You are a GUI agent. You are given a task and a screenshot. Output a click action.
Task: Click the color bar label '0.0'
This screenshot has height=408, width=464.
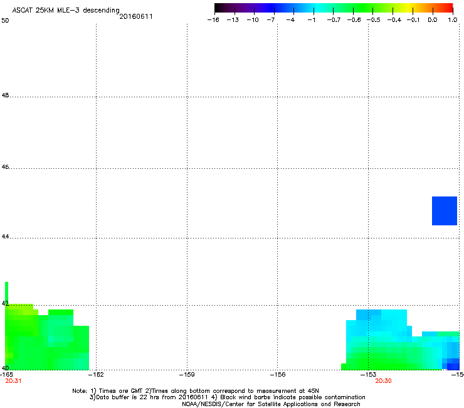point(433,20)
